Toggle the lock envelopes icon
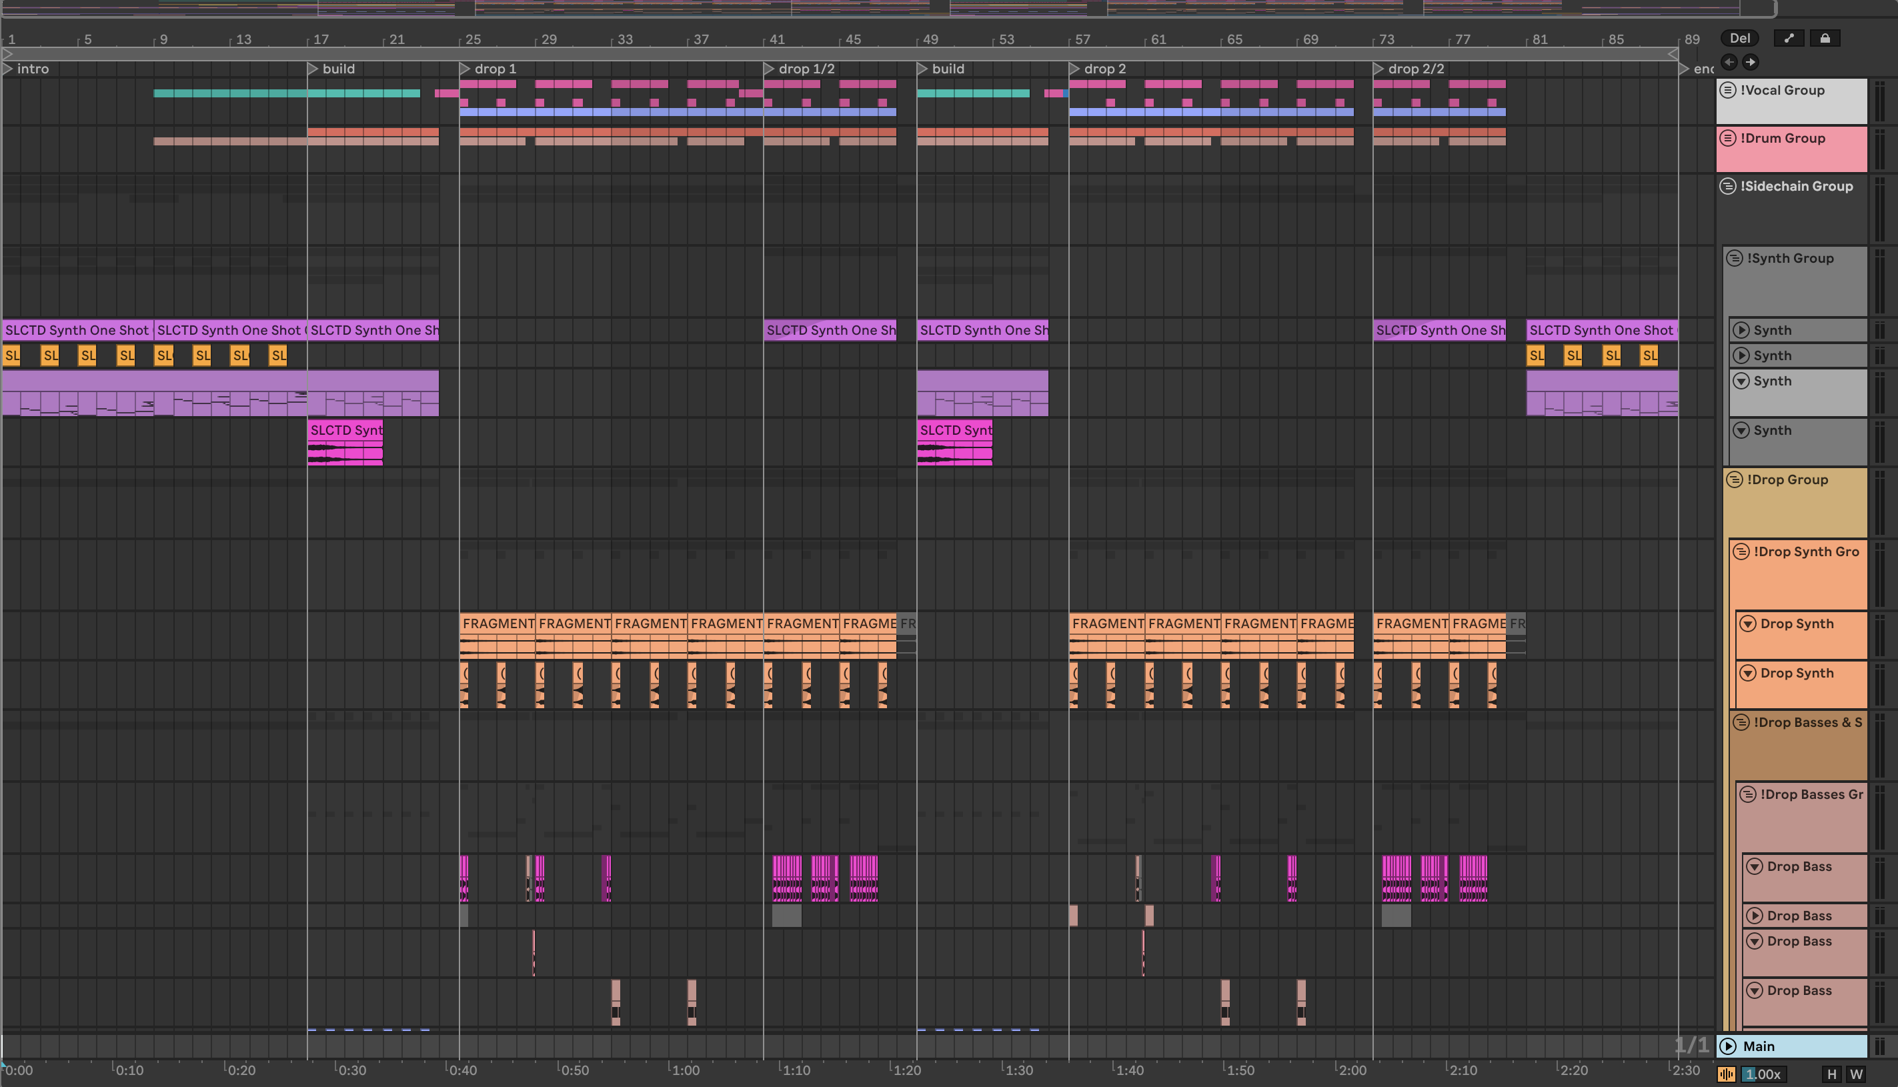 (x=1825, y=38)
